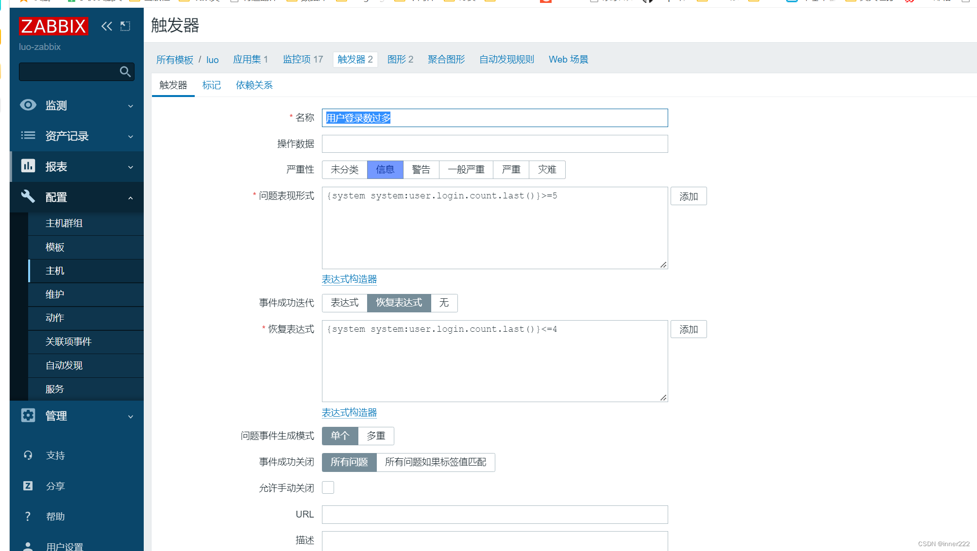Viewport: 977px width, 551px height.
Task: Expand the 报表 menu chevron
Action: 131,167
